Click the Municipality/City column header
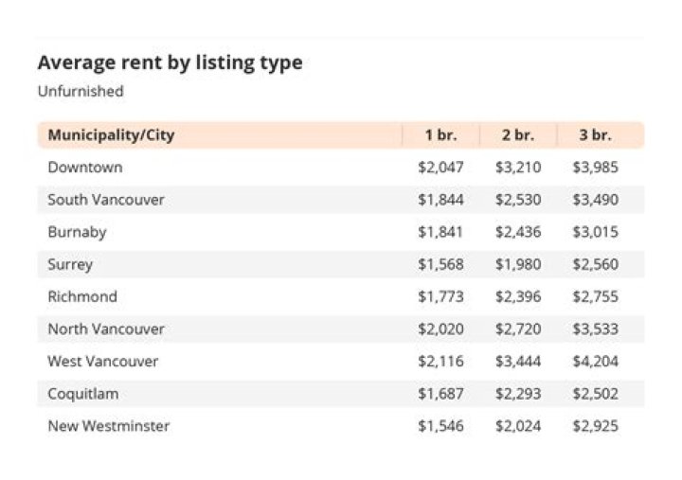 111,135
